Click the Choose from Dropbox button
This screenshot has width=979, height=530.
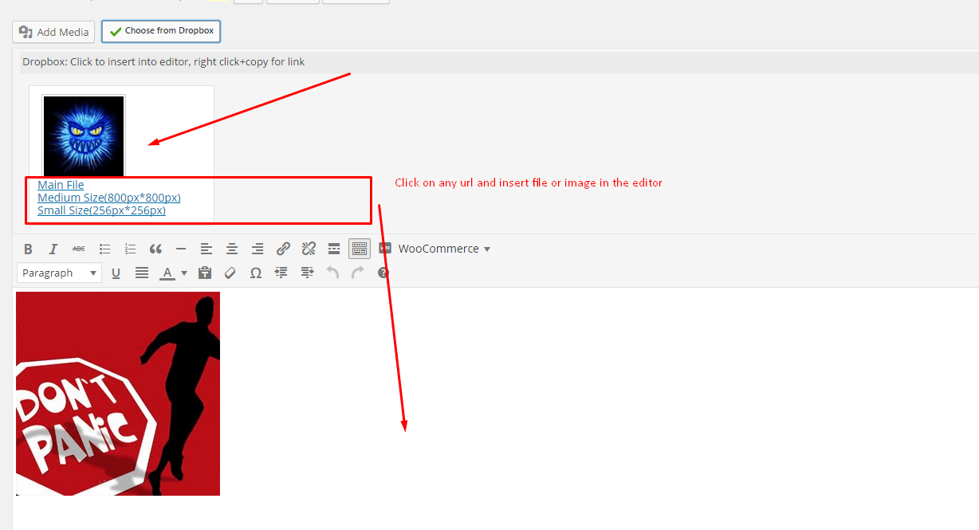click(161, 31)
